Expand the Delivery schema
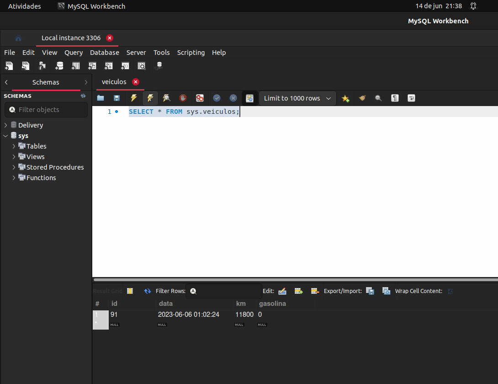The height and width of the screenshot is (384, 498). (x=6, y=125)
